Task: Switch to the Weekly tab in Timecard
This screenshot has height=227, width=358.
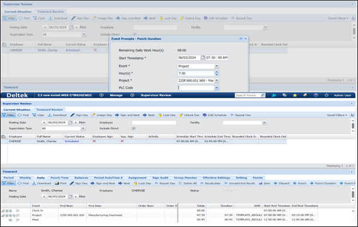Action: click(25, 178)
